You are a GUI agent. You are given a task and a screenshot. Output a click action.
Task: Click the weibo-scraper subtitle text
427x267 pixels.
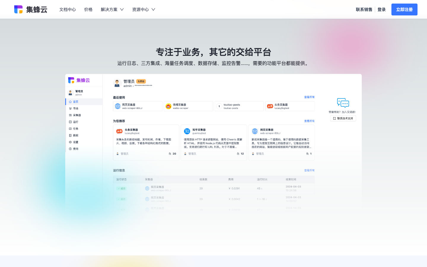tap(181, 108)
